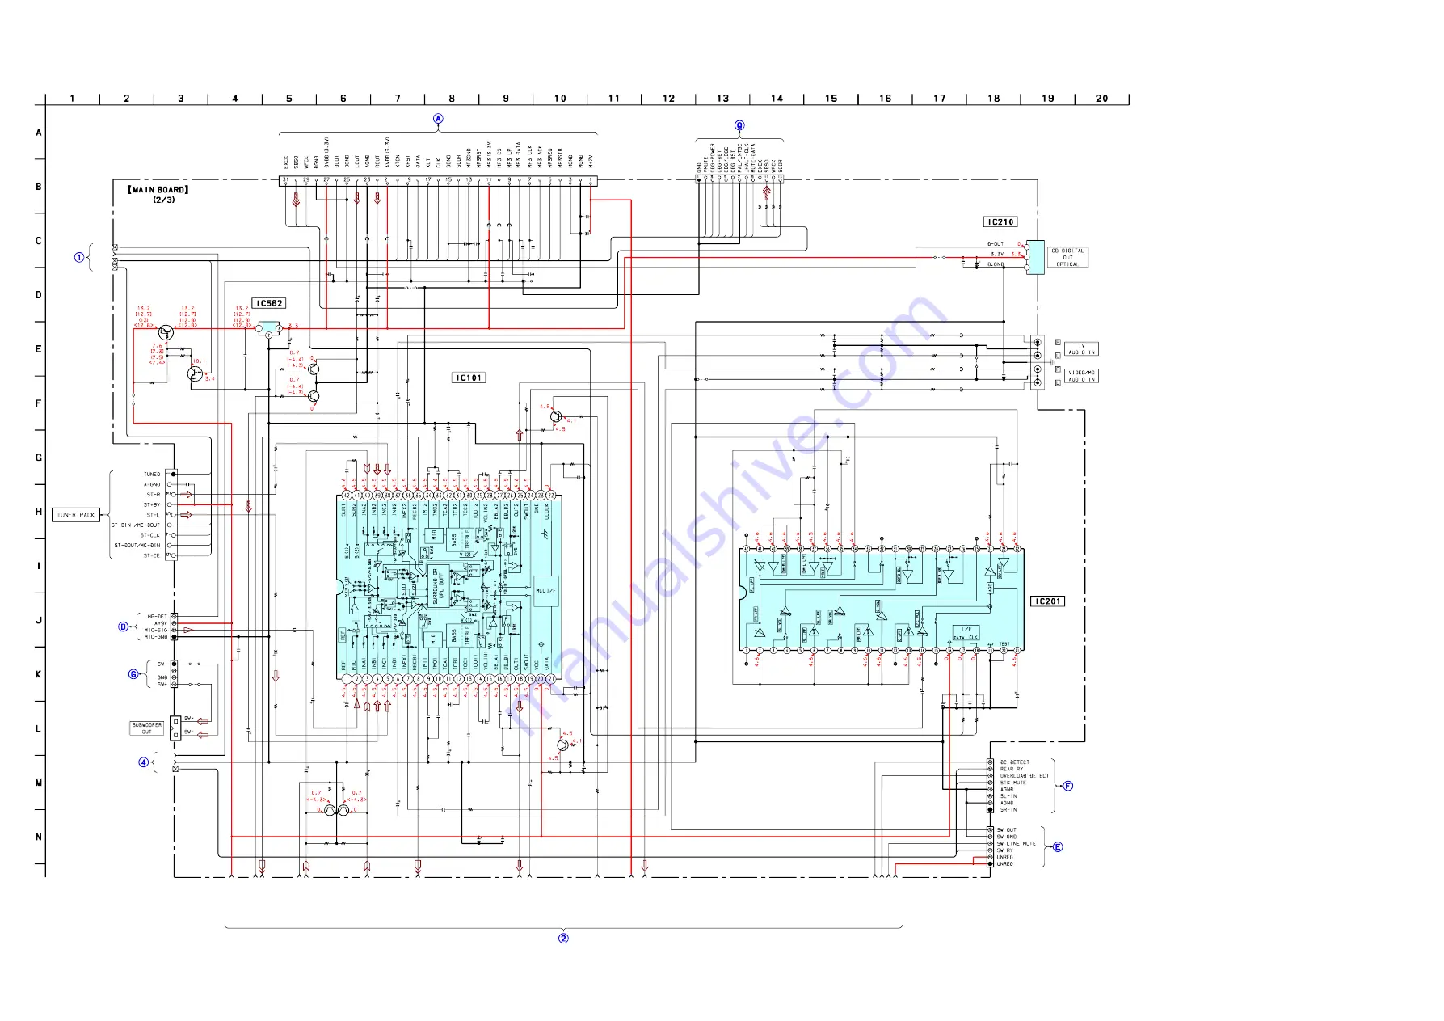Click row letter H on left ruler
Screen dimensions: 1444x1021
(x=38, y=512)
